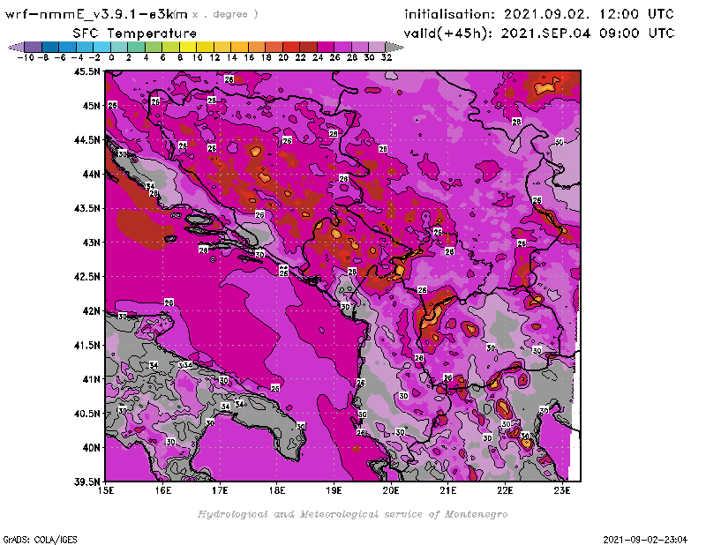Click the 'wrf-nmmE_v3.9.1-e3km' model title
Image resolution: width=706 pixels, height=545 pixels.
[96, 14]
